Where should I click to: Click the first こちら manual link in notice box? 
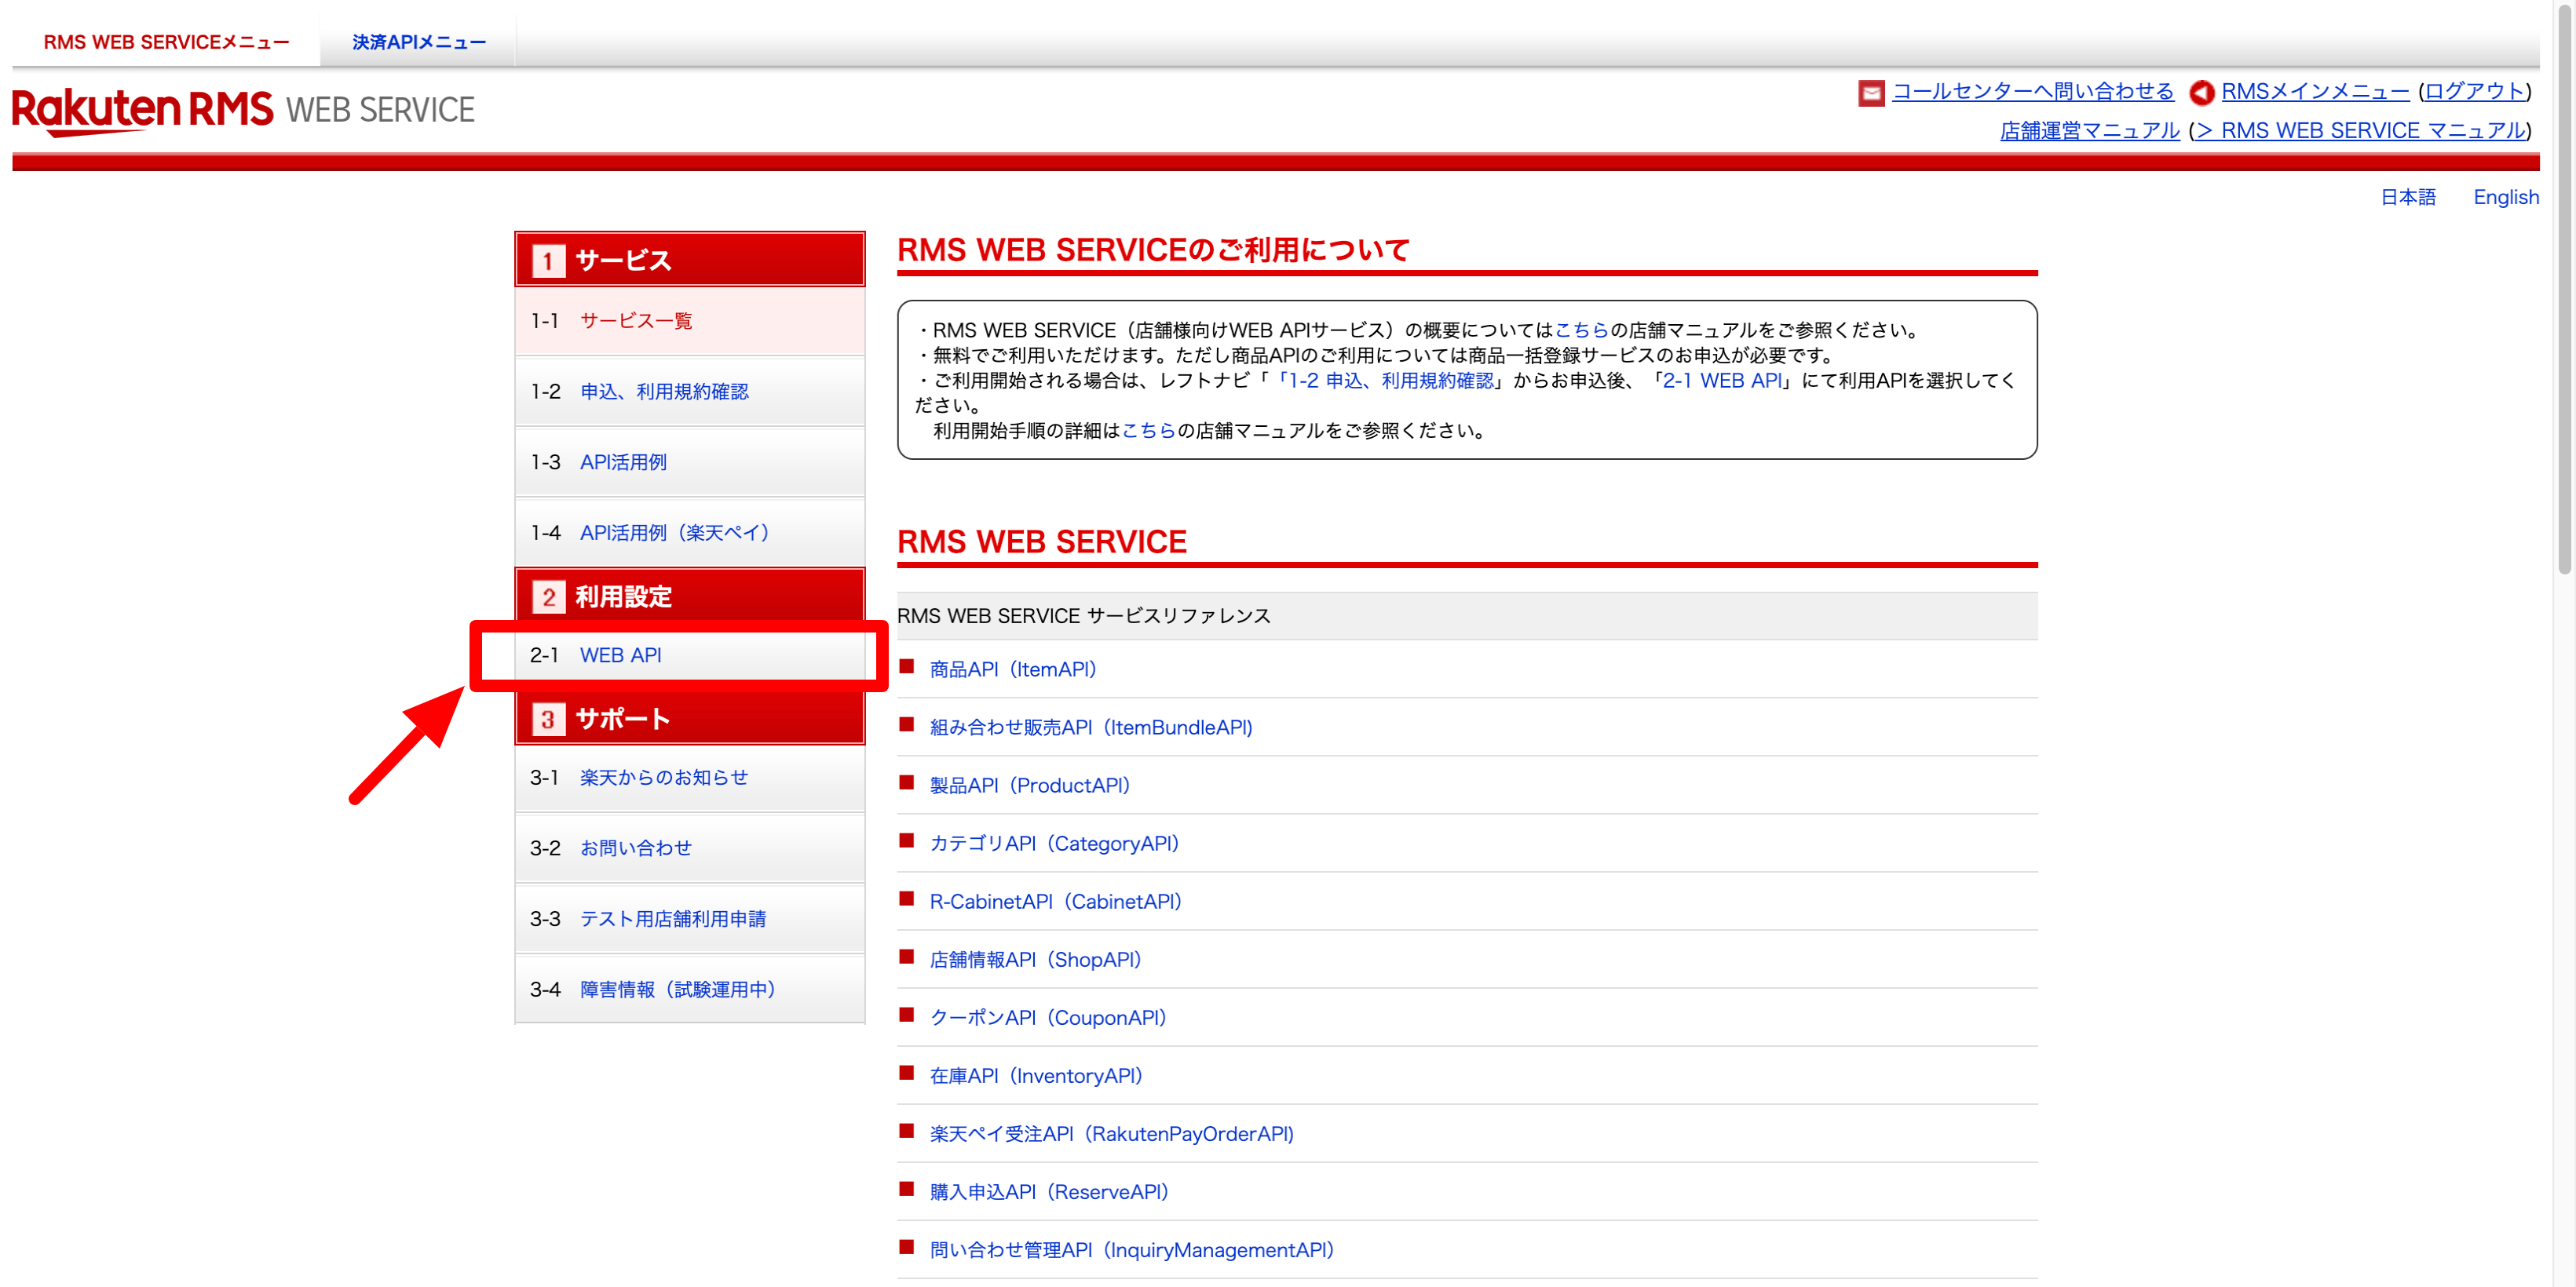1581,330
